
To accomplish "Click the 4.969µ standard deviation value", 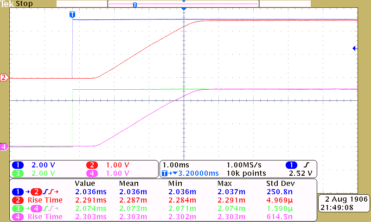I will 280,200.
